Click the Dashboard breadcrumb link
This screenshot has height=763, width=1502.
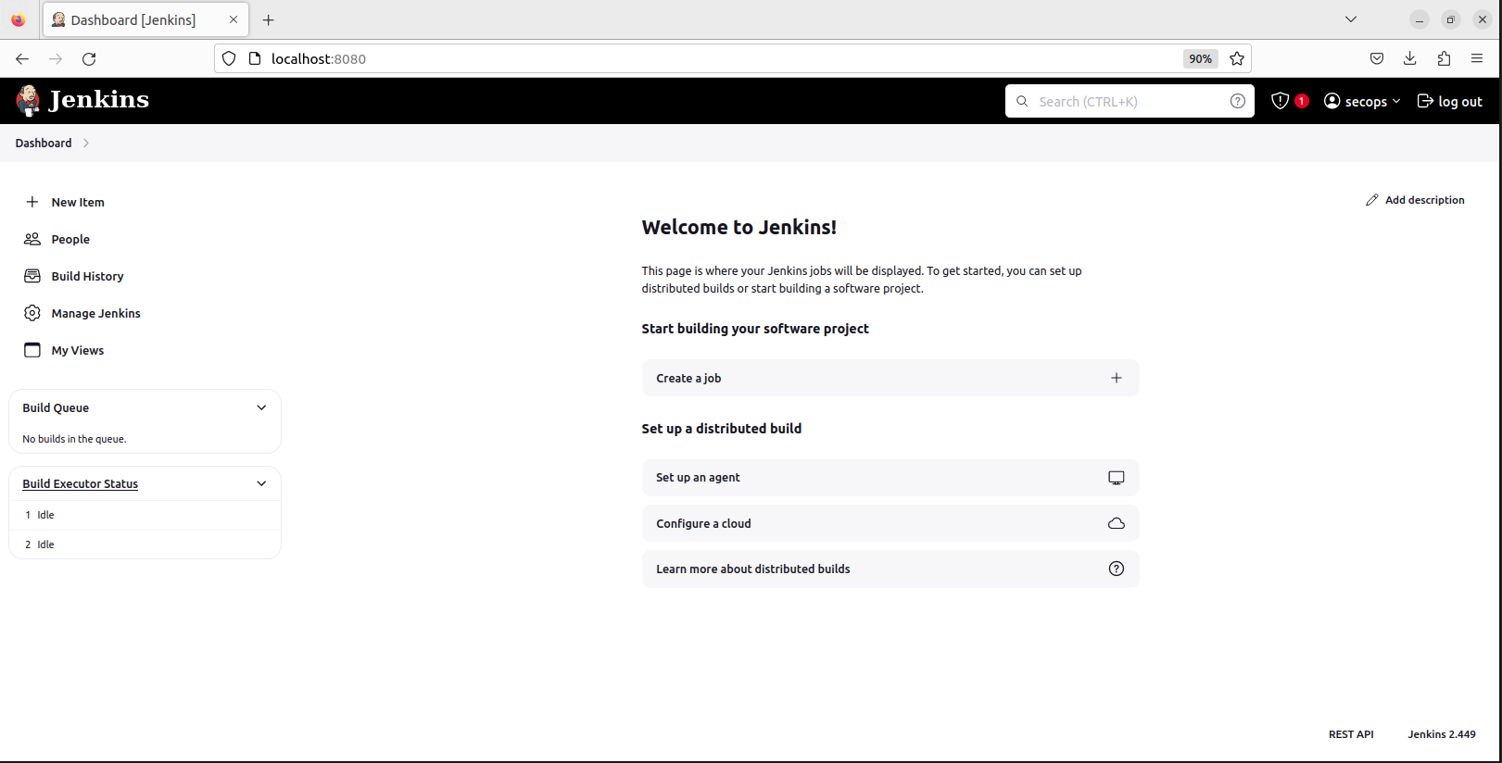[x=44, y=143]
